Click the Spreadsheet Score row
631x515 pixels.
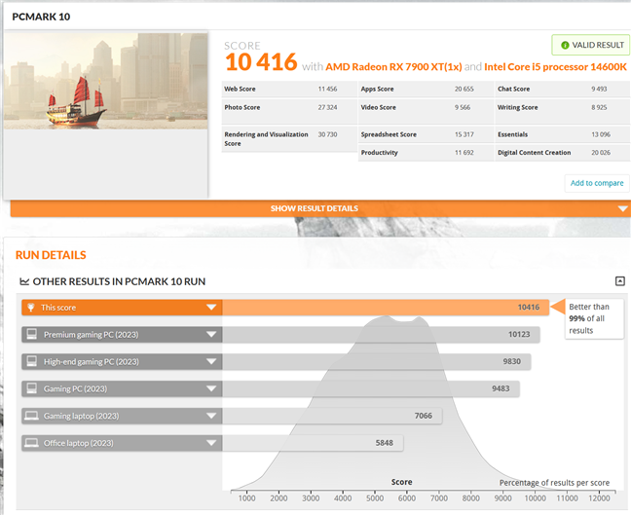point(426,134)
